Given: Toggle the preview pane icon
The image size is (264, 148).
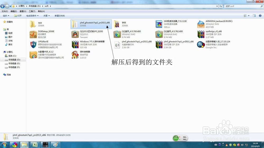Looking at the screenshot, I should click(254, 16).
